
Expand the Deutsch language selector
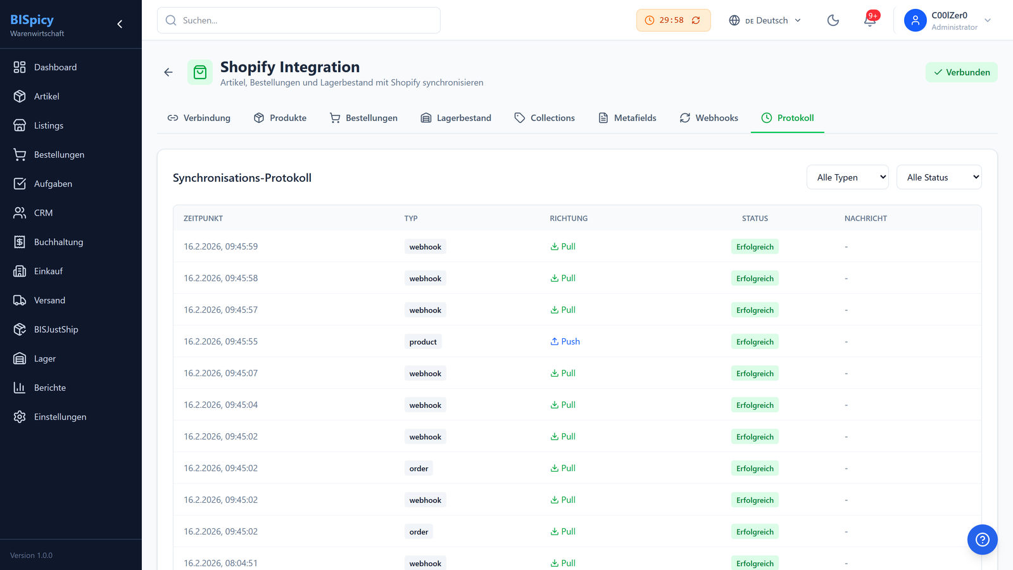tap(765, 20)
